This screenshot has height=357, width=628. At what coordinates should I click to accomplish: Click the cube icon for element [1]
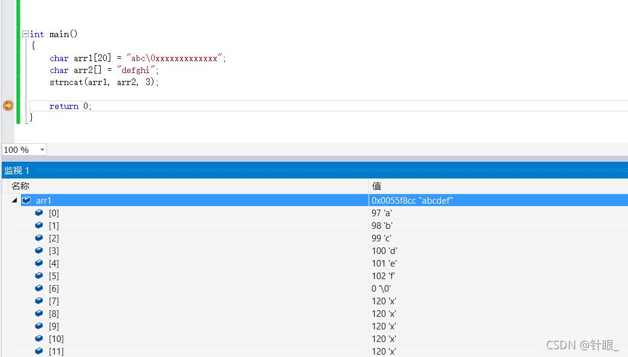pyautogui.click(x=39, y=225)
